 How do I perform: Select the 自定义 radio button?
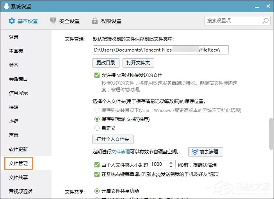tap(97, 128)
